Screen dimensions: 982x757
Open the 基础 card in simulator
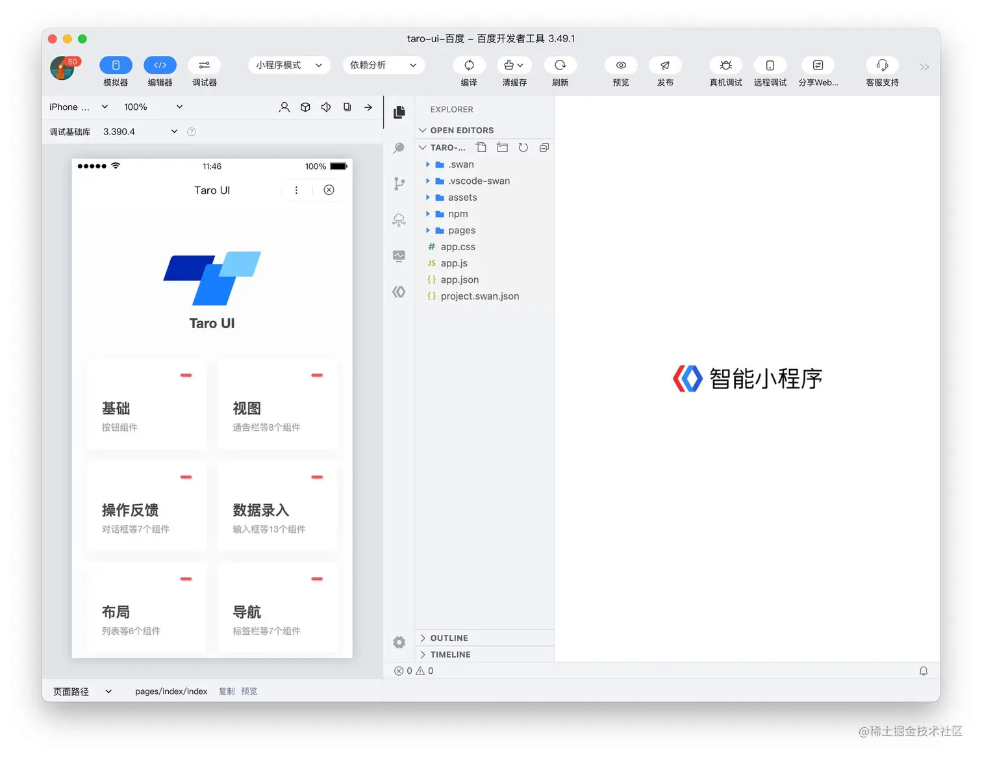(x=146, y=404)
